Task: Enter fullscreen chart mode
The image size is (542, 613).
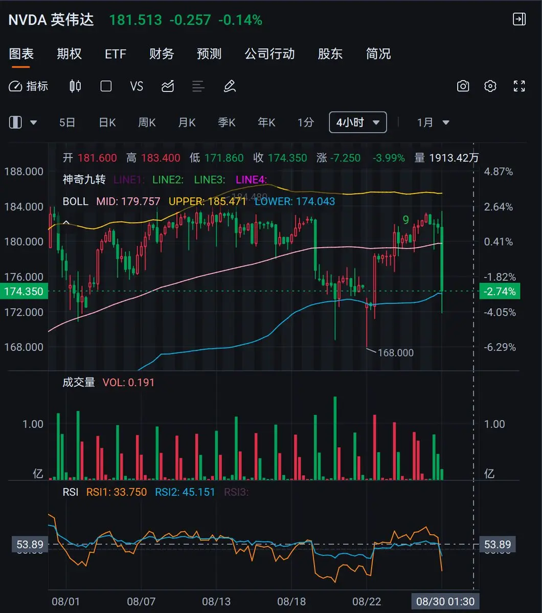Action: pyautogui.click(x=519, y=86)
